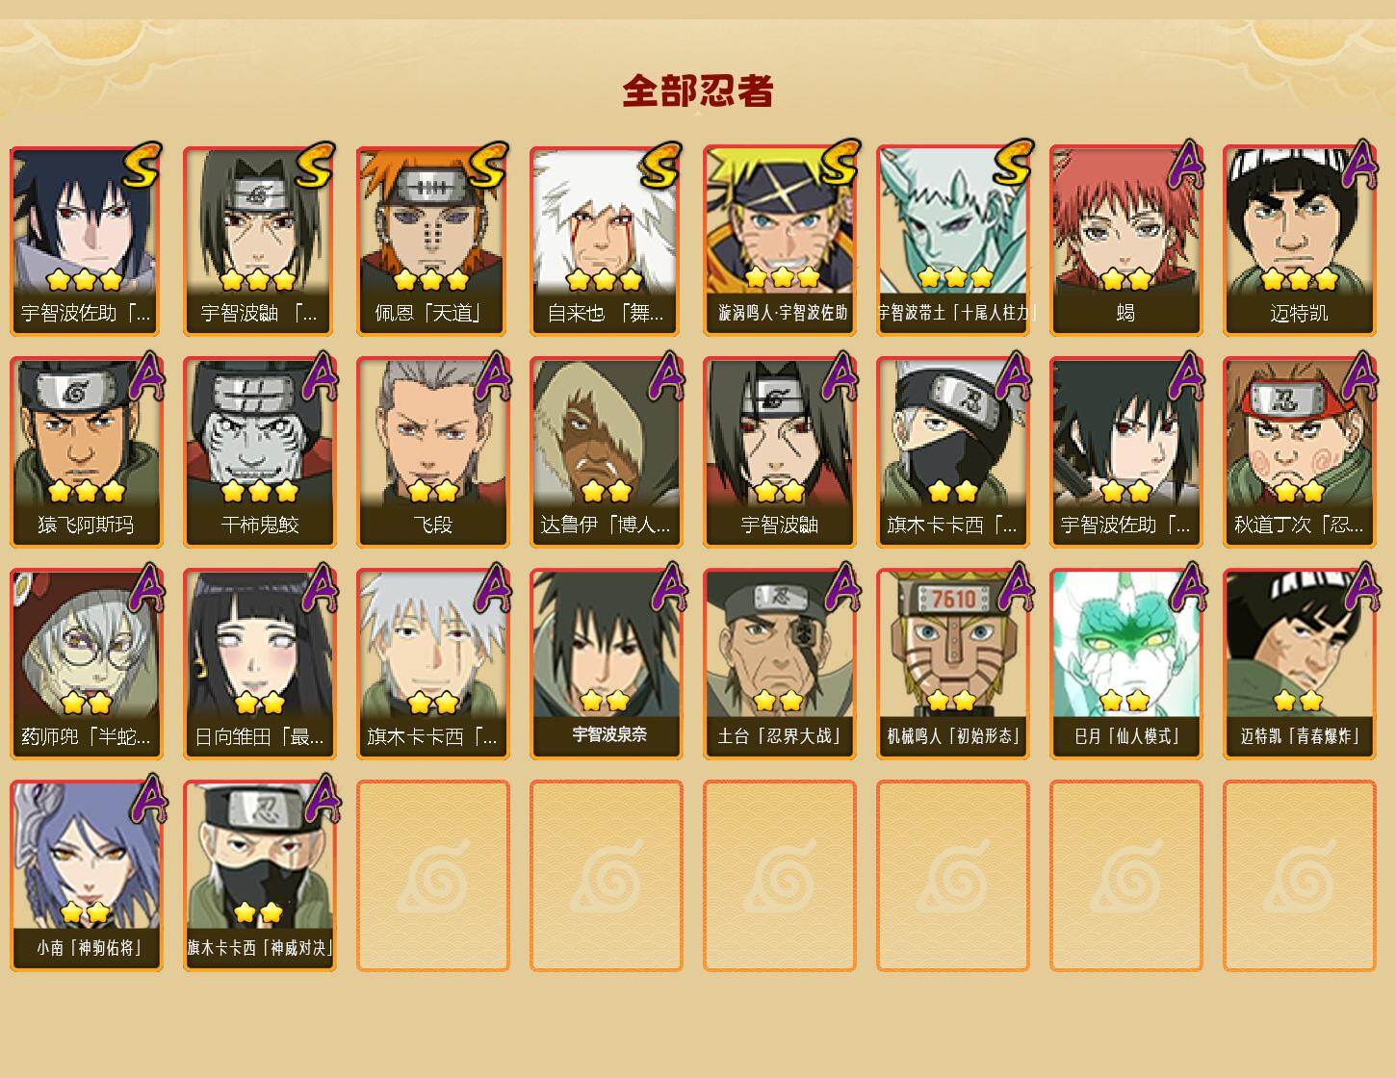
Task: Click the A rank badge on 日向雏田 card
Action: point(320,587)
